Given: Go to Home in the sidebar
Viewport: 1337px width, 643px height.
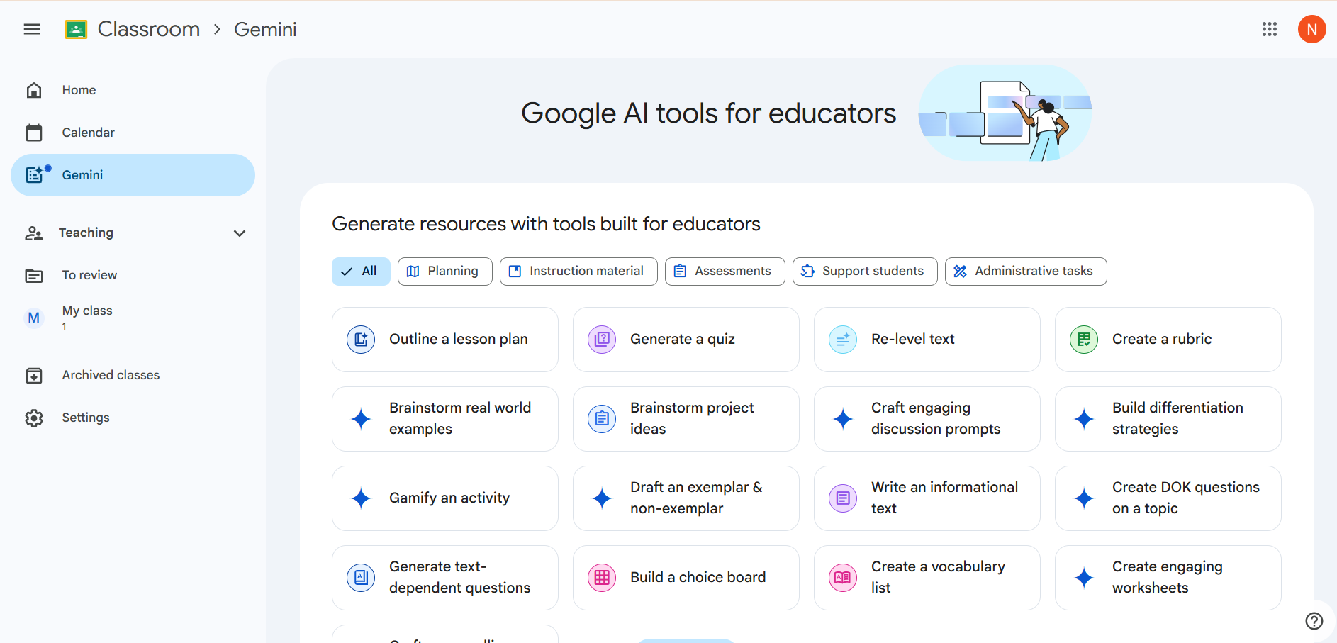Looking at the screenshot, I should tap(79, 90).
